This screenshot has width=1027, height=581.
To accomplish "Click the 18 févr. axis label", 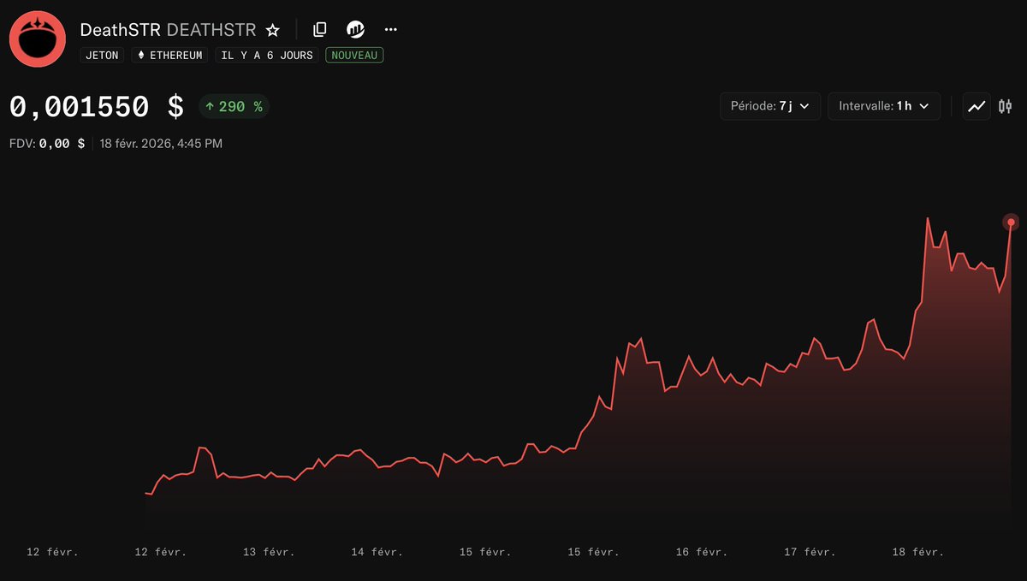I will [x=919, y=552].
